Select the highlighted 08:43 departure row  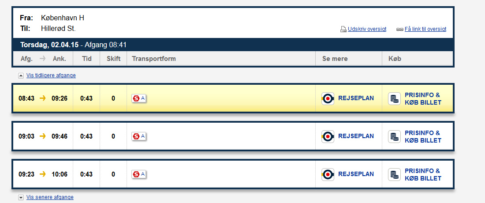[x=233, y=98]
